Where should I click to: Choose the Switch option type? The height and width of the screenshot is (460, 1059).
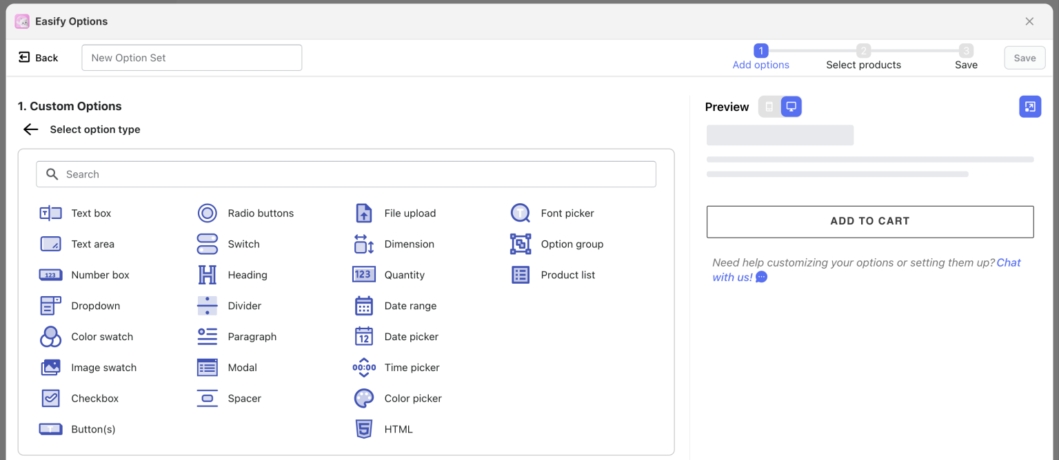tap(243, 244)
